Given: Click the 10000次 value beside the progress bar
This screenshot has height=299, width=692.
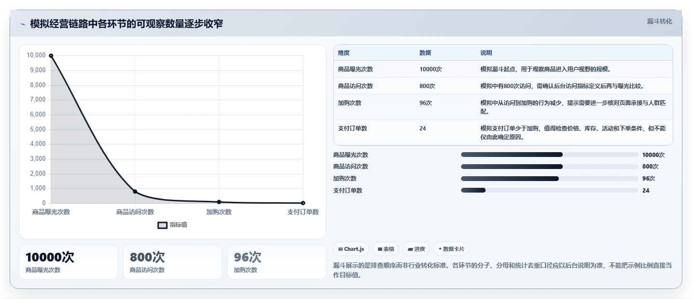Looking at the screenshot, I should point(653,155).
